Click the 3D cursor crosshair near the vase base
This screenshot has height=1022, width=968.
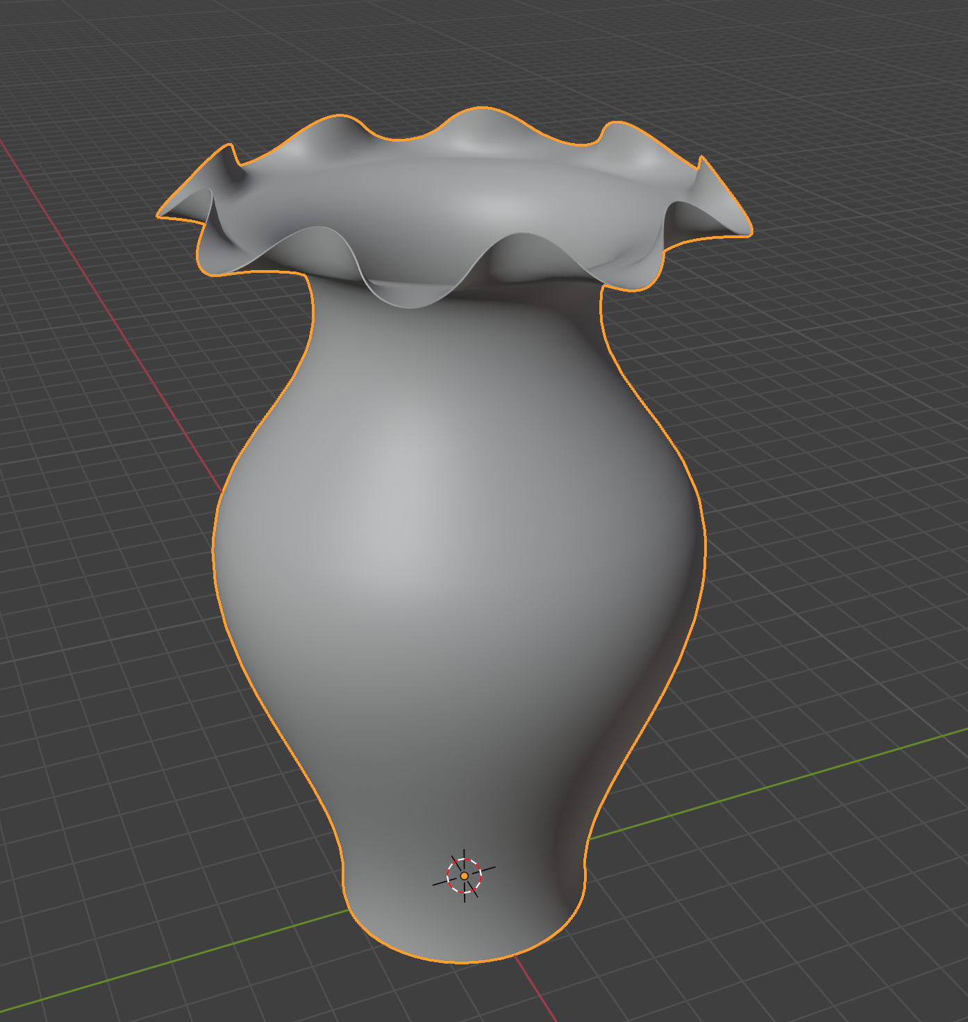(x=464, y=876)
